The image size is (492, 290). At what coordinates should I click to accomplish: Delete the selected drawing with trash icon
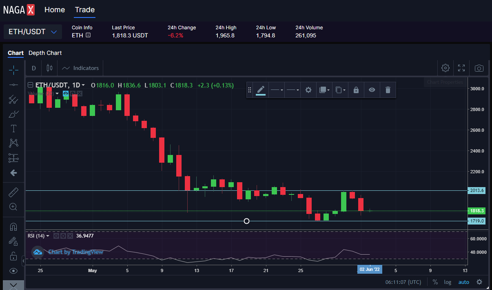coord(388,90)
